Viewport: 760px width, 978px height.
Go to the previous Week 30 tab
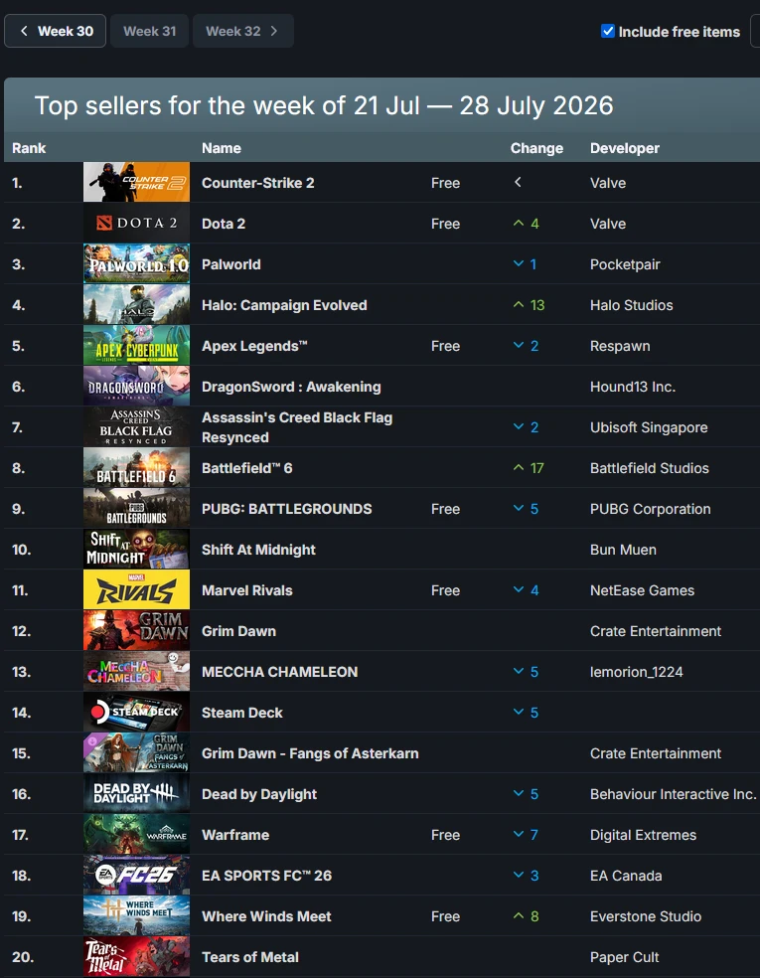55,31
